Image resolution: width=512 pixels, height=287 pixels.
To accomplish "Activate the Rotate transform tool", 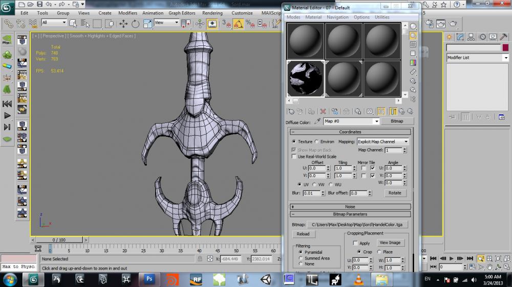I will point(135,23).
